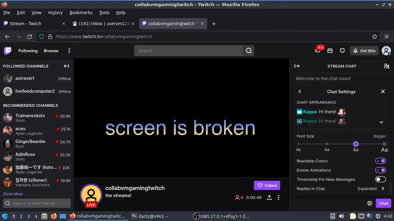Click the Firefox back arrow
The width and height of the screenshot is (394, 221).
[7, 37]
